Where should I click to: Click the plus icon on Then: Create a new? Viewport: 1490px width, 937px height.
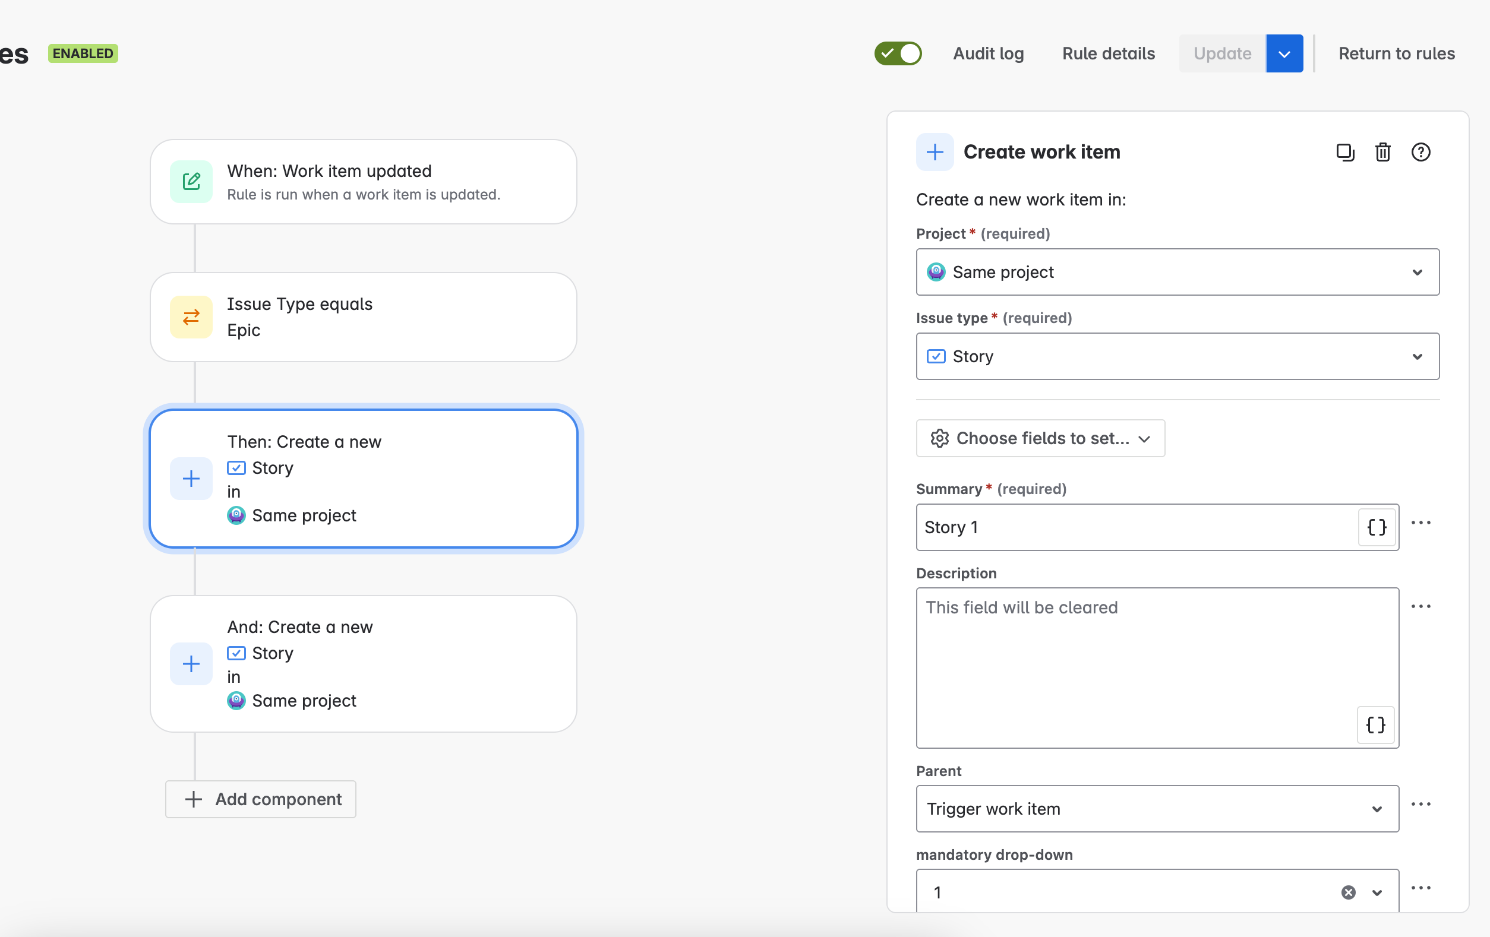(x=191, y=478)
